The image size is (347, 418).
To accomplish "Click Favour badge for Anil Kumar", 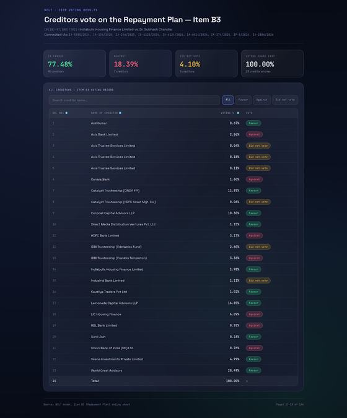I will [253, 123].
